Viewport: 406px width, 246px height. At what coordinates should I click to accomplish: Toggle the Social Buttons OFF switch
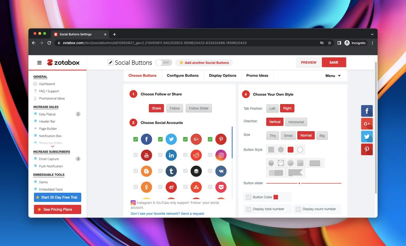click(164, 63)
